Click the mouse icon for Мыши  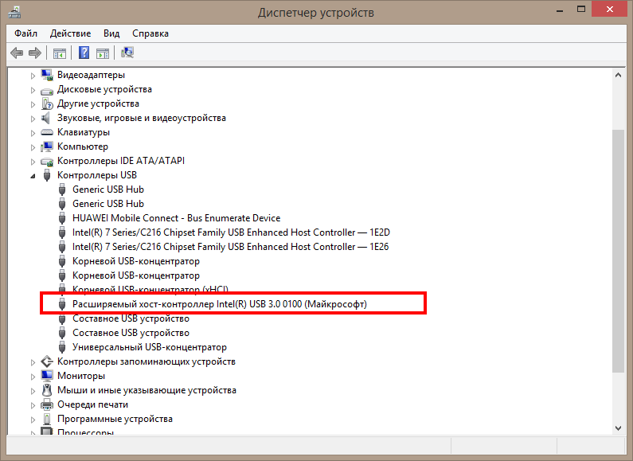click(47, 390)
